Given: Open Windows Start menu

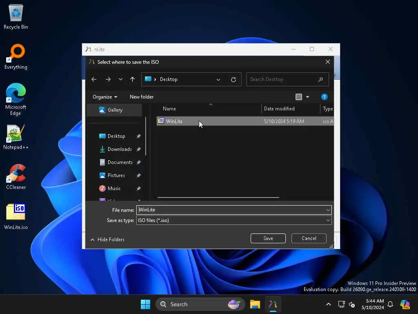Looking at the screenshot, I should tap(146, 304).
